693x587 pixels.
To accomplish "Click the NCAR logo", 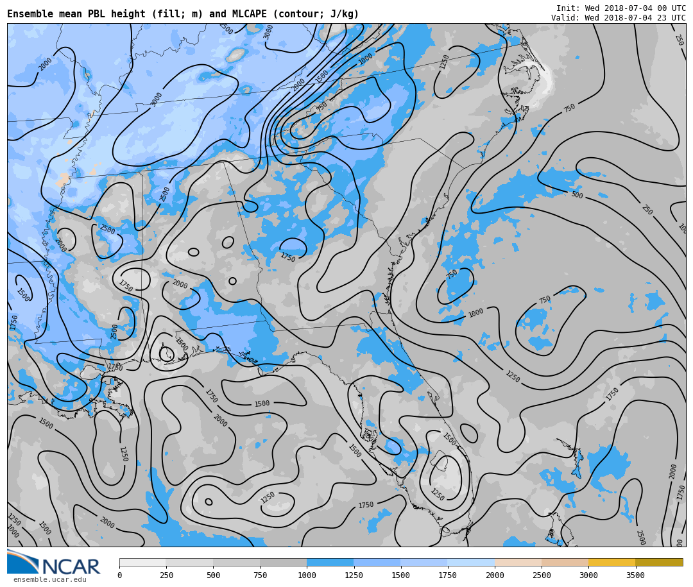I will (54, 563).
